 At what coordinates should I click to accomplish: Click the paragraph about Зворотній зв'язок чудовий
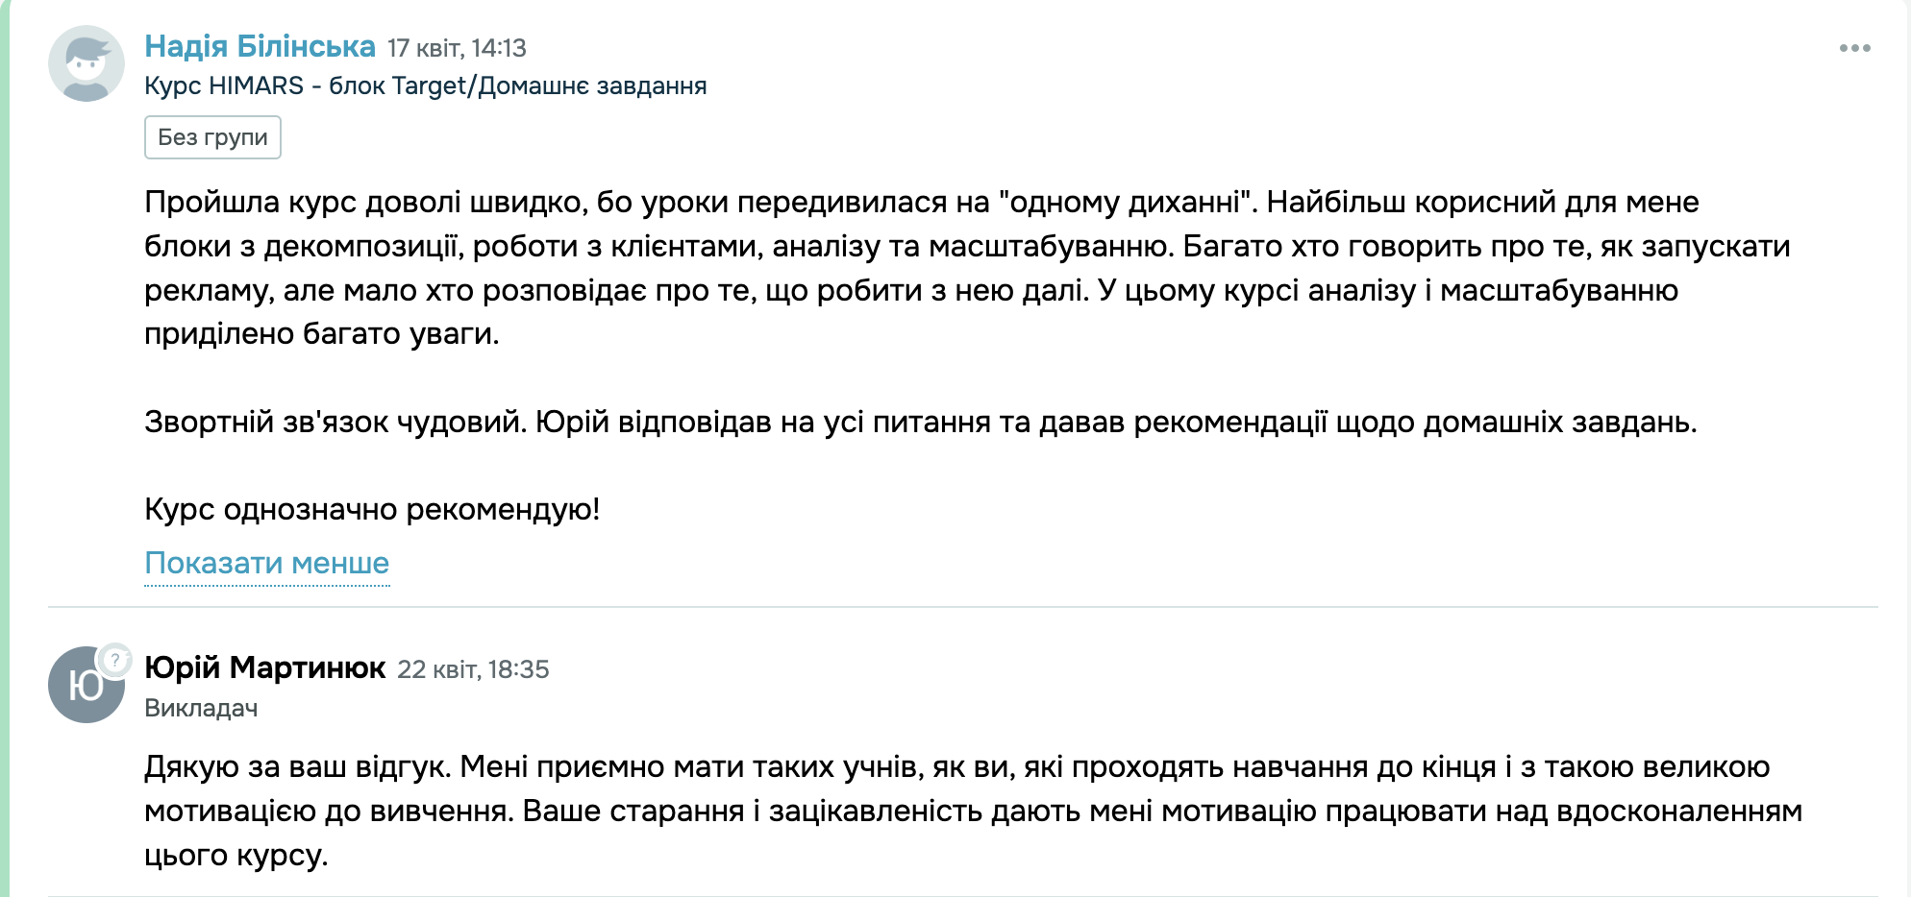tap(920, 422)
